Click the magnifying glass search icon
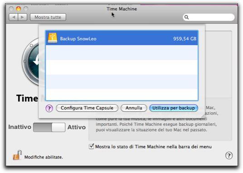This screenshot has width=243, height=173. click(x=187, y=17)
